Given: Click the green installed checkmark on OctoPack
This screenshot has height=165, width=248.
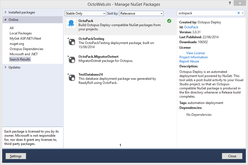Looking at the screenshot, I should click(x=169, y=21).
